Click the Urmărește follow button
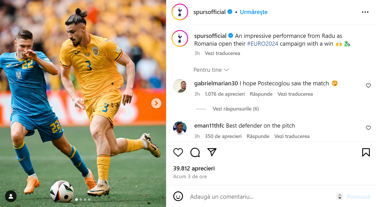Viewport: 376px width, 207px height. pos(254,12)
